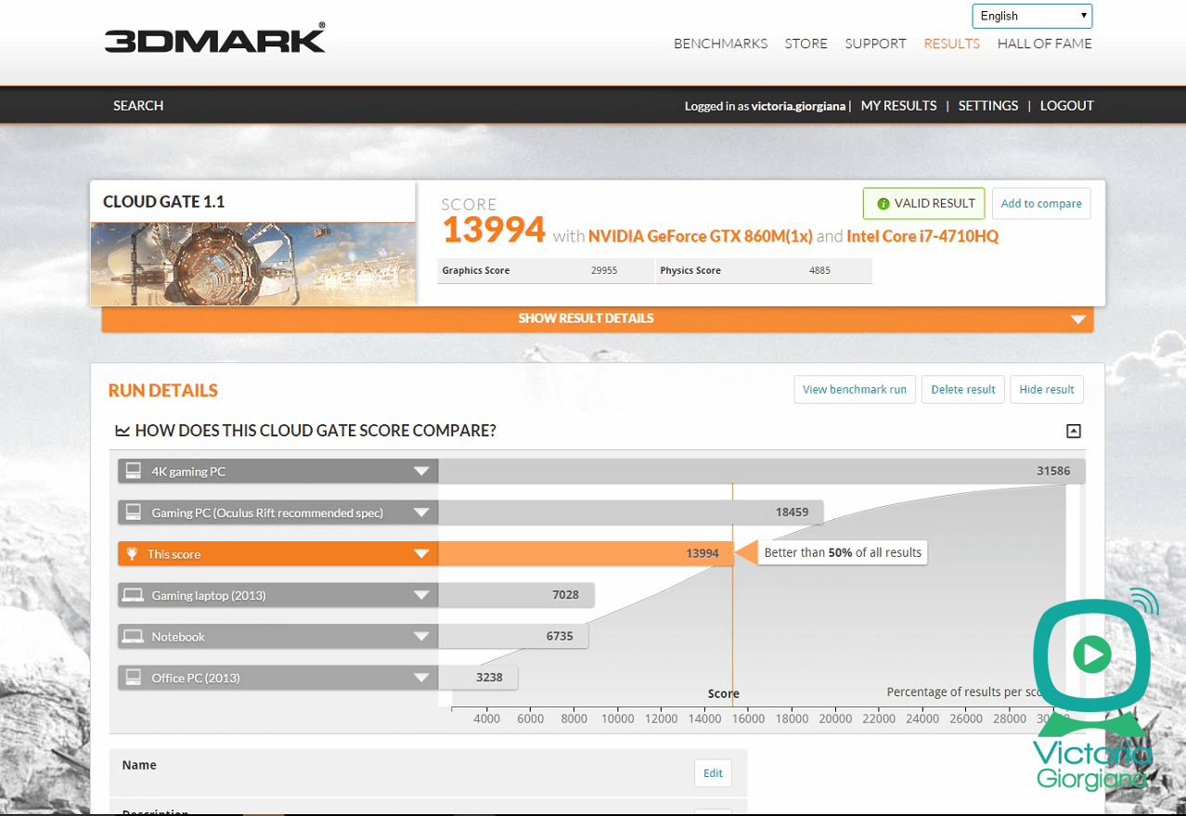The width and height of the screenshot is (1186, 816).
Task: Click the 7028 score value
Action: click(565, 595)
